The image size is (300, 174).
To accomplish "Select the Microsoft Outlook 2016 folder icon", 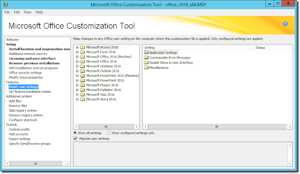I will coord(82,71).
